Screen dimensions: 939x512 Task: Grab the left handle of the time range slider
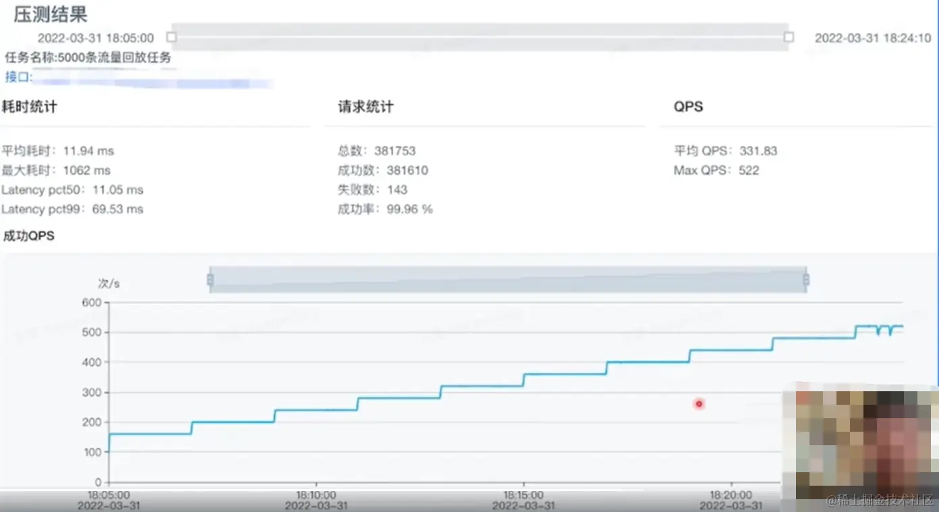(171, 37)
